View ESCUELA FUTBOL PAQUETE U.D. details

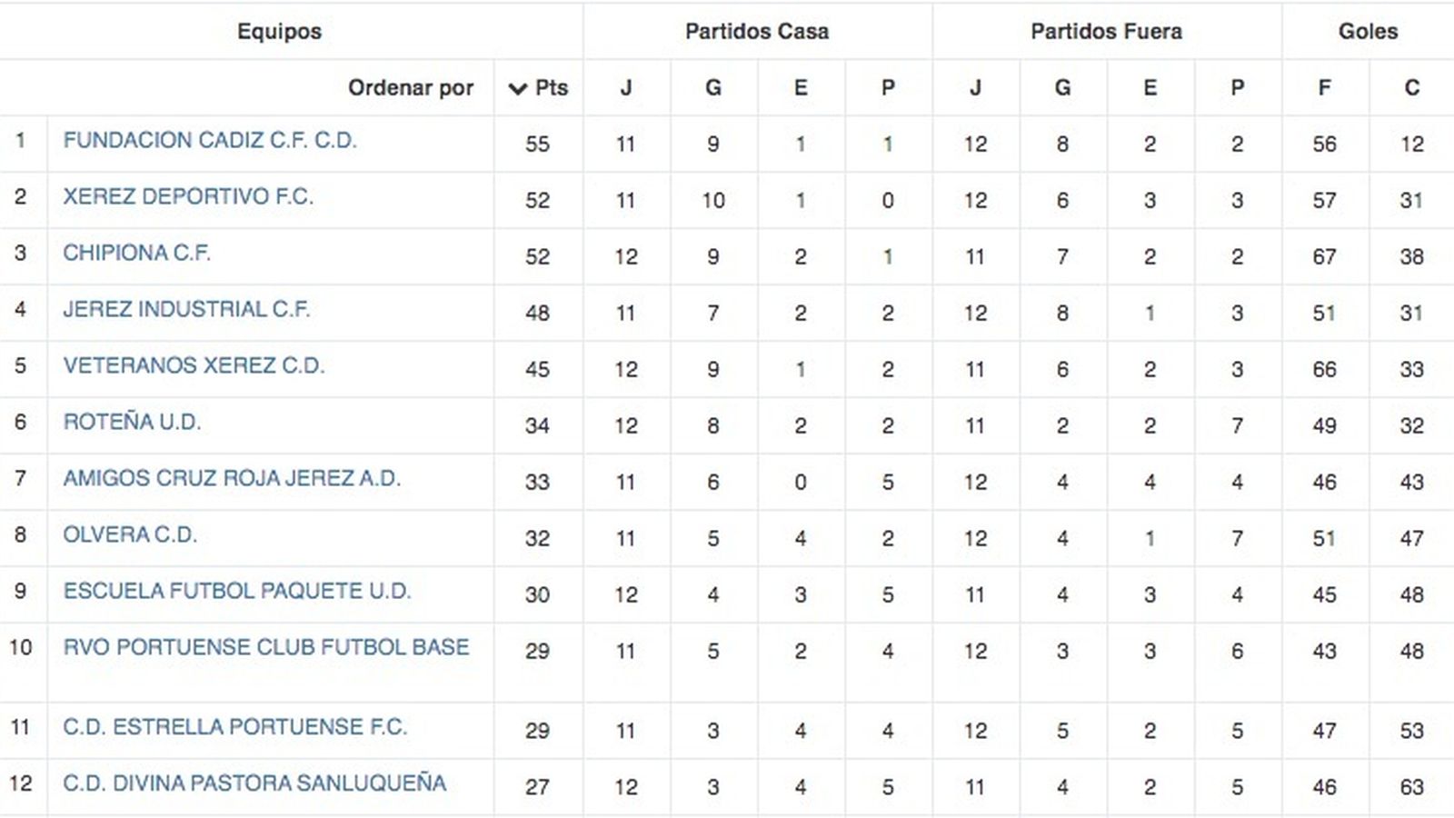click(237, 593)
